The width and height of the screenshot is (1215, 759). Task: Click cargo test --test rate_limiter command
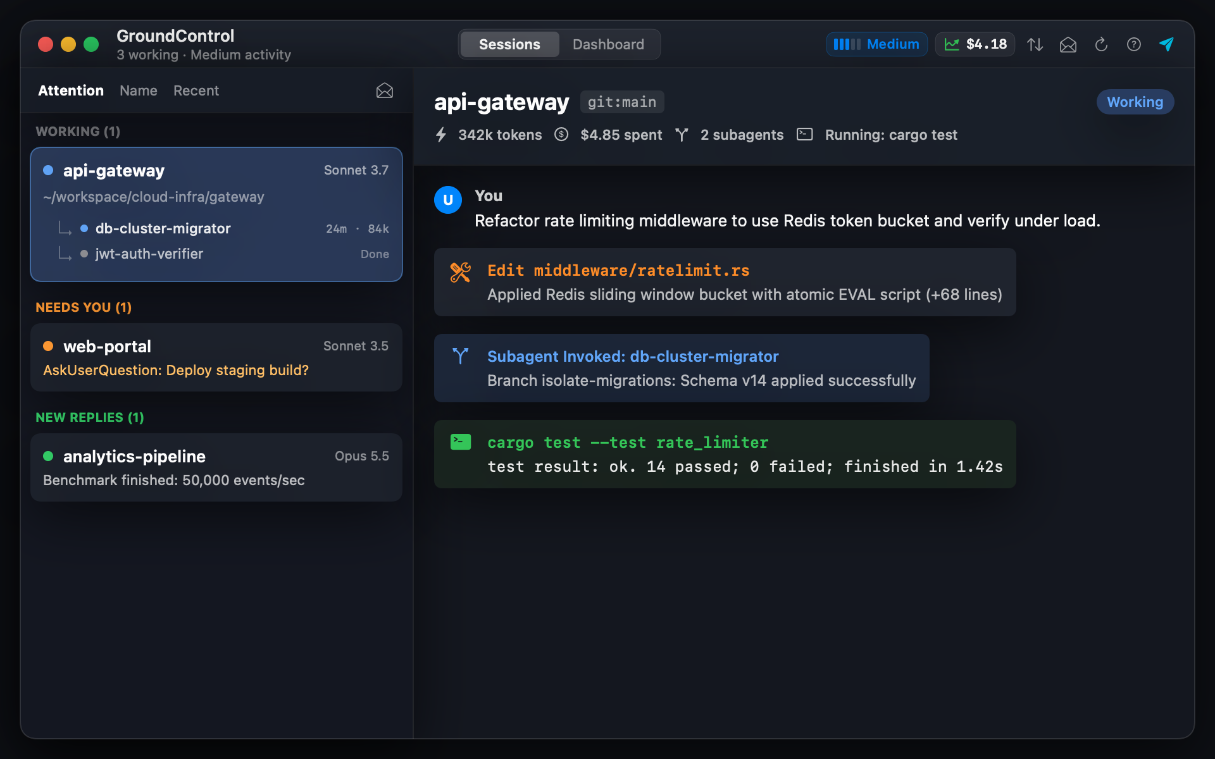tap(628, 442)
